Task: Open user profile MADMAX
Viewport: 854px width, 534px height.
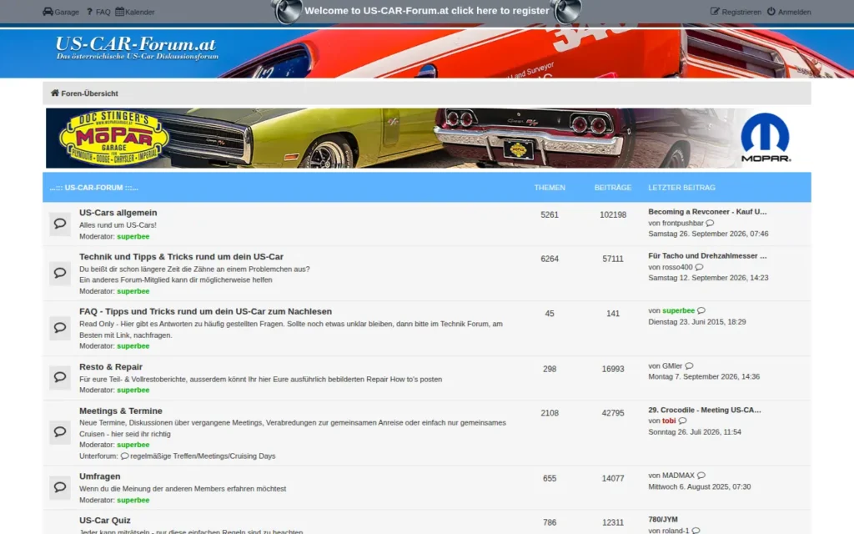Action: click(678, 475)
